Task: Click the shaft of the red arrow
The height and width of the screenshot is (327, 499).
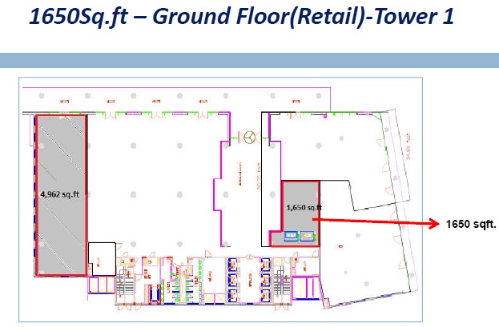Action: 368,219
